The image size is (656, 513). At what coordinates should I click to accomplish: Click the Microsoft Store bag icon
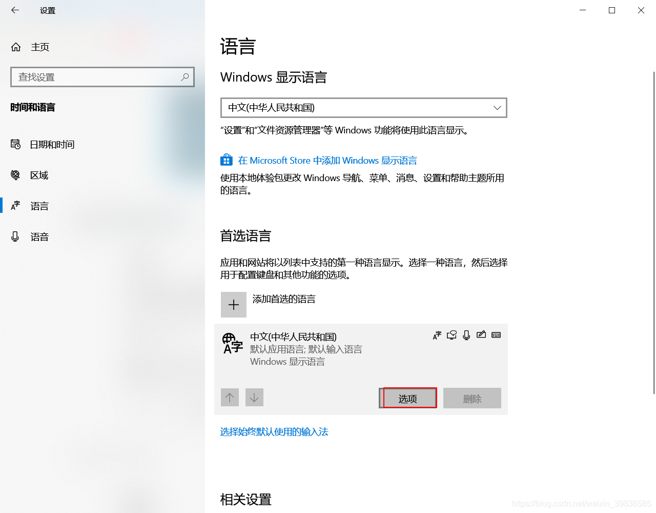(x=227, y=160)
